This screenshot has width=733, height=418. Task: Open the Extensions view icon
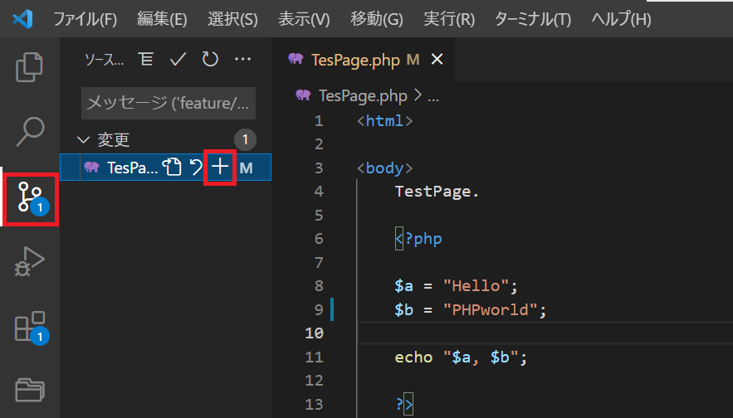(x=31, y=328)
